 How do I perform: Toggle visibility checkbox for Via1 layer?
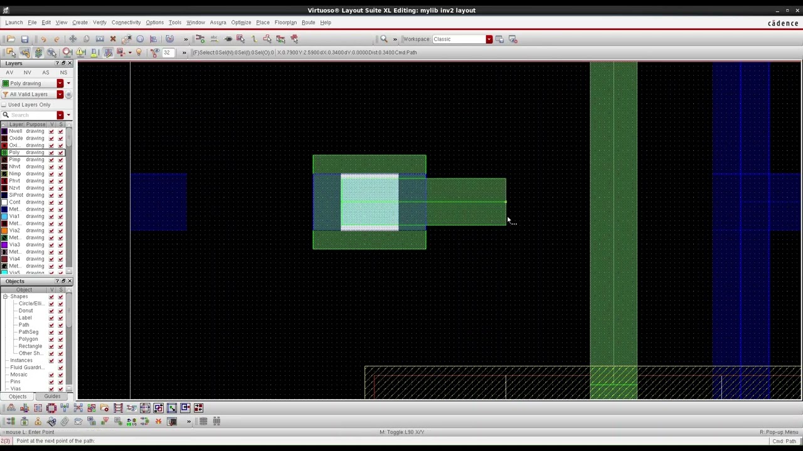click(51, 216)
